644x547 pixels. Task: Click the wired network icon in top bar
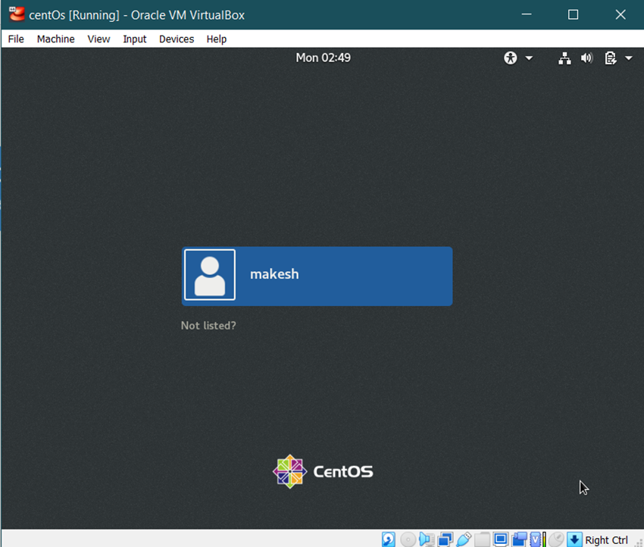pyautogui.click(x=564, y=58)
